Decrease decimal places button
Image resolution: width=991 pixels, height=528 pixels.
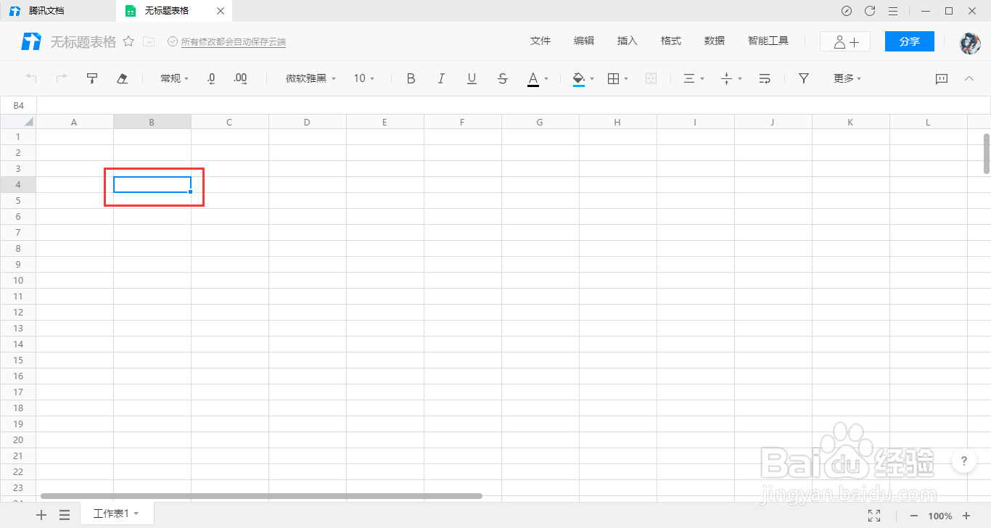click(211, 78)
